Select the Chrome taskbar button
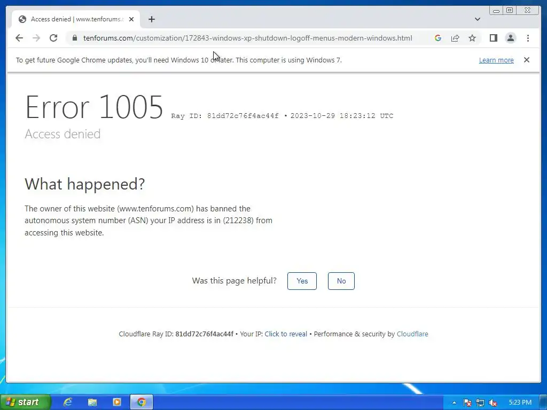The image size is (547, 410). click(x=141, y=402)
